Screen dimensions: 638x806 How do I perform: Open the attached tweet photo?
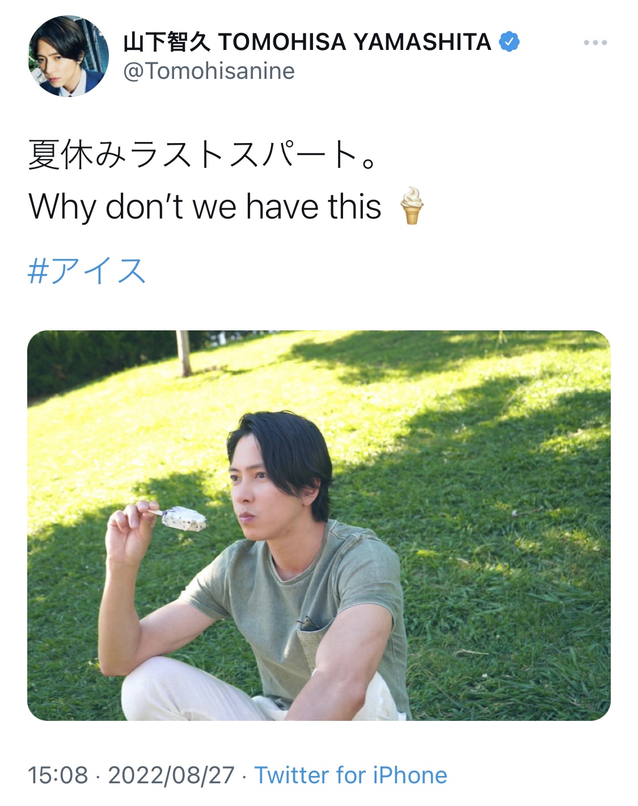coord(319,526)
